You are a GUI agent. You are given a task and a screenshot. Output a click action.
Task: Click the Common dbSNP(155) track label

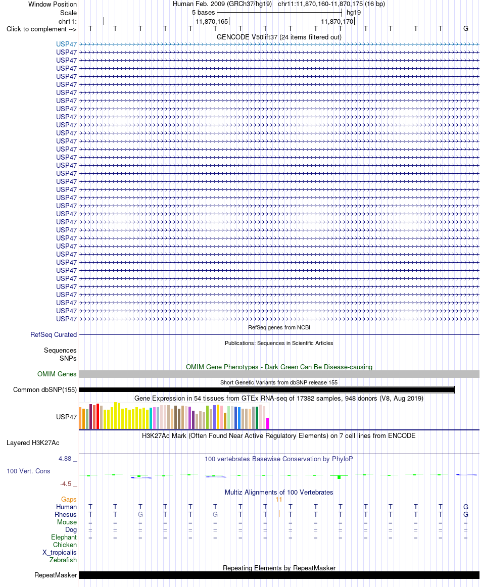pyautogui.click(x=45, y=389)
